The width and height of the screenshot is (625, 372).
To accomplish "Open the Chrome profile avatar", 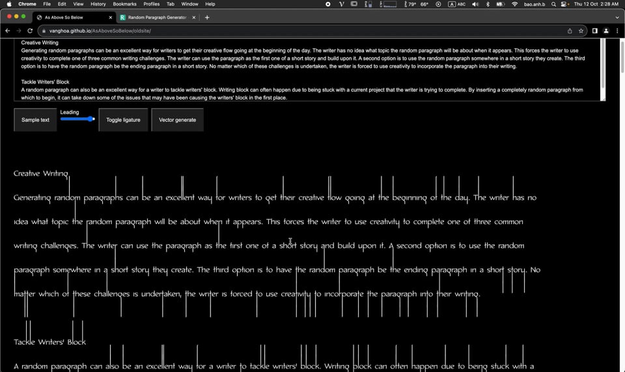I will (606, 31).
